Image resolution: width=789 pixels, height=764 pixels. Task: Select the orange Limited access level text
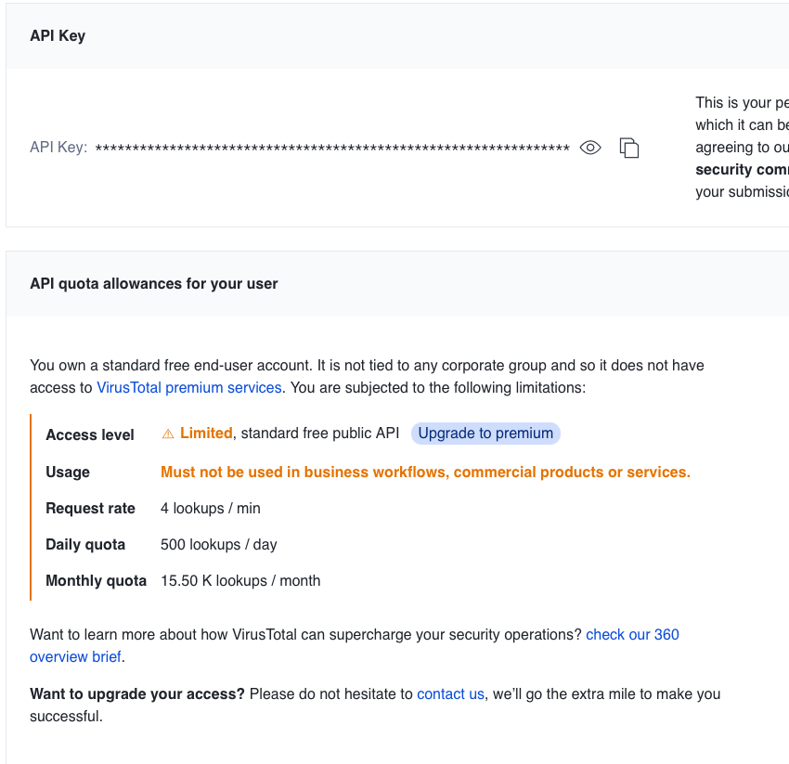[206, 434]
